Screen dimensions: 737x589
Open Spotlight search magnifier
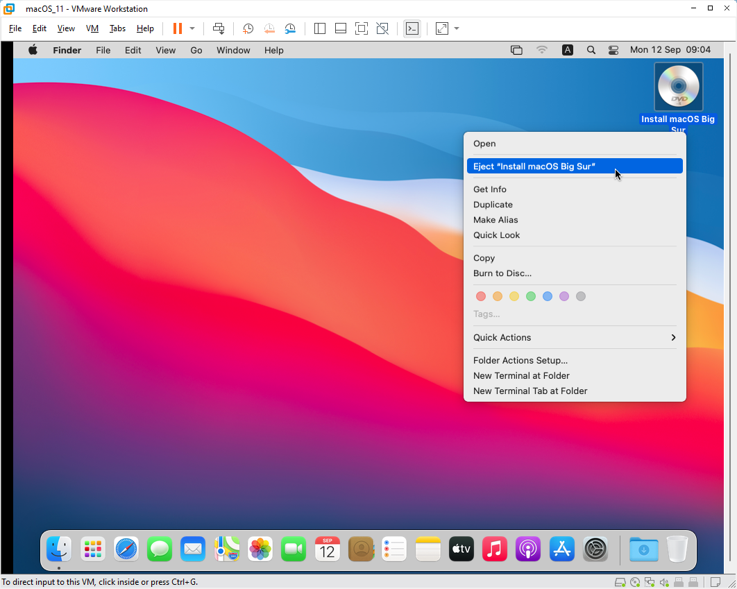pyautogui.click(x=591, y=50)
